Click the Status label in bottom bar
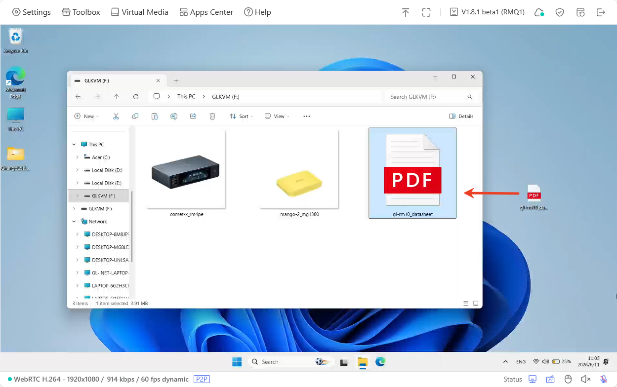 tap(513, 379)
